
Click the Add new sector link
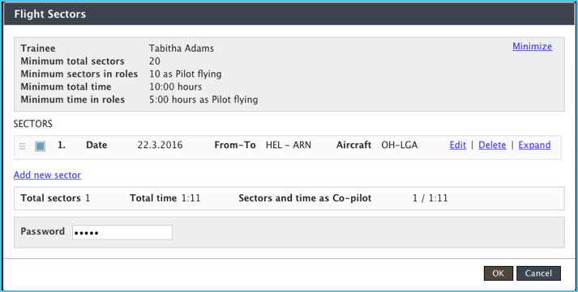tap(47, 175)
